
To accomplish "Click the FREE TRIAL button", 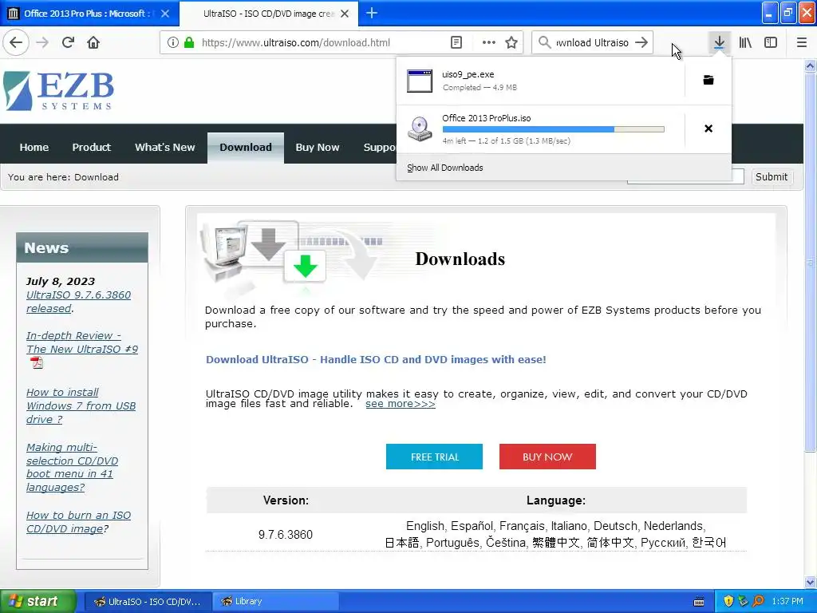I will point(434,457).
